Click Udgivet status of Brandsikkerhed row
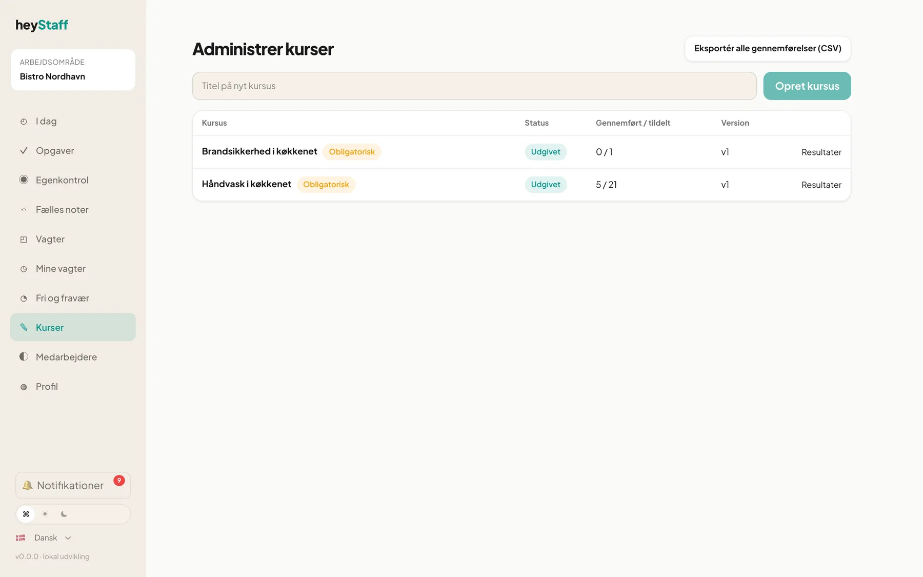923x577 pixels. pyautogui.click(x=546, y=152)
